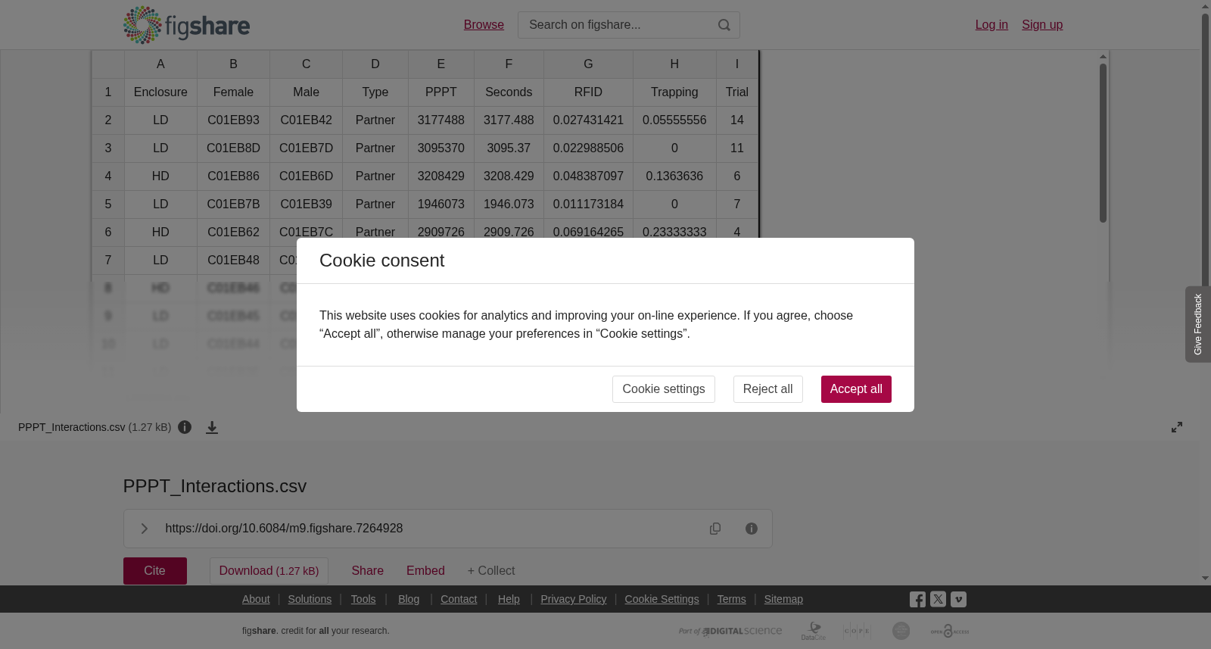The height and width of the screenshot is (649, 1211).
Task: Click the Embed button
Action: pos(425,571)
